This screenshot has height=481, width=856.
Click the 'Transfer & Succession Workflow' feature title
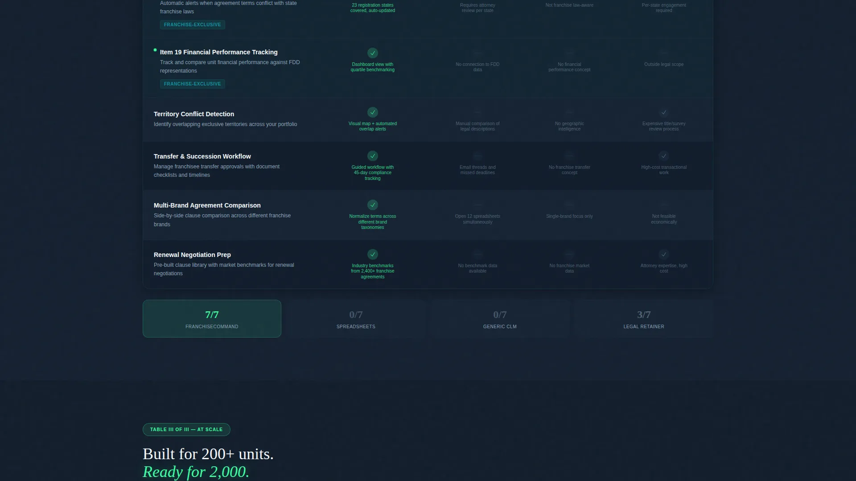[202, 156]
